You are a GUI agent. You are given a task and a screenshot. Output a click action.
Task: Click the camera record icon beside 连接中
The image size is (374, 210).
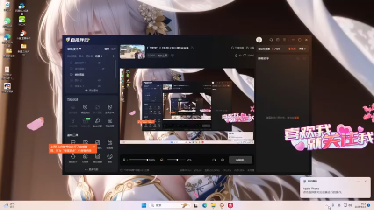pos(214,160)
